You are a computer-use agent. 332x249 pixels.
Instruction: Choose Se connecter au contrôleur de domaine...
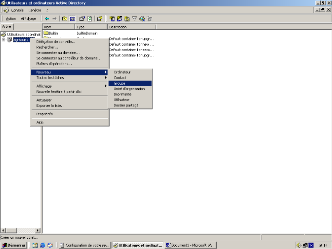pos(70,58)
